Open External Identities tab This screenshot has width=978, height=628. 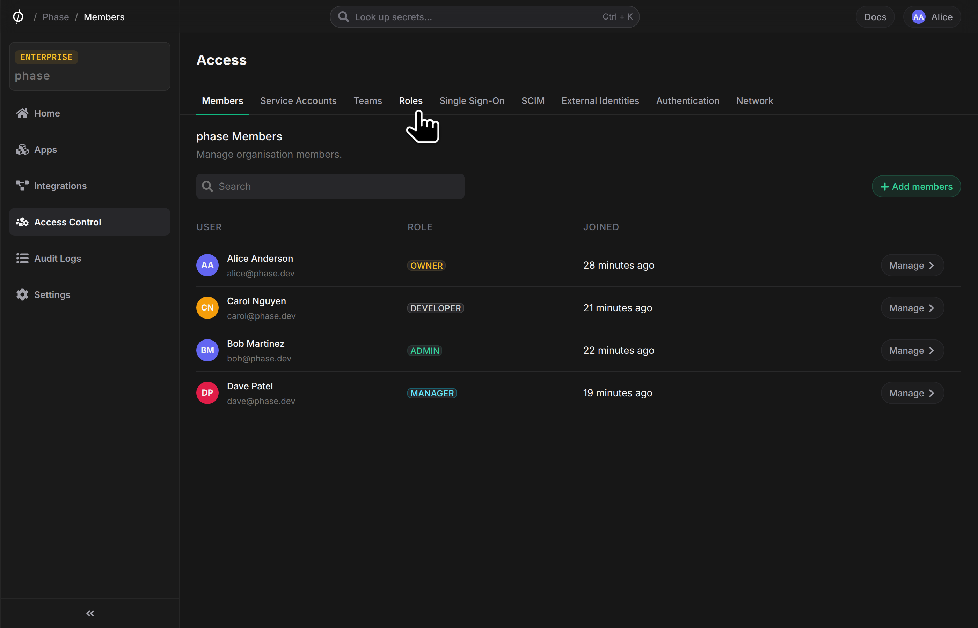(600, 101)
